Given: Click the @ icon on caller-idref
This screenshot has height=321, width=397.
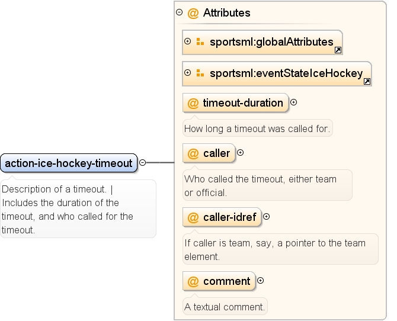Looking at the screenshot, I should coord(193,217).
